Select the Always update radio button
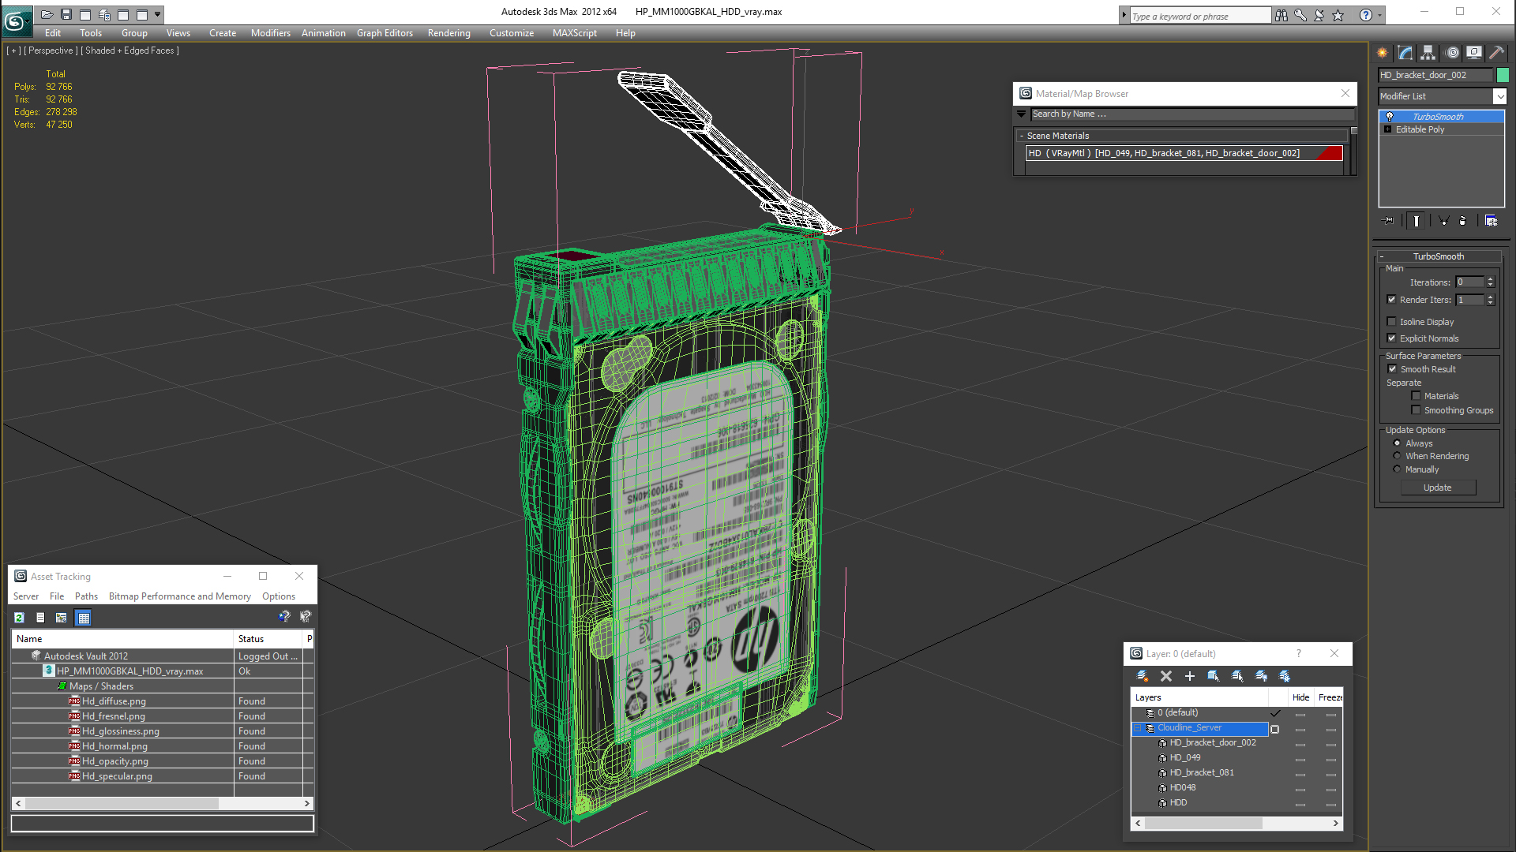This screenshot has height=852, width=1516. (1397, 443)
